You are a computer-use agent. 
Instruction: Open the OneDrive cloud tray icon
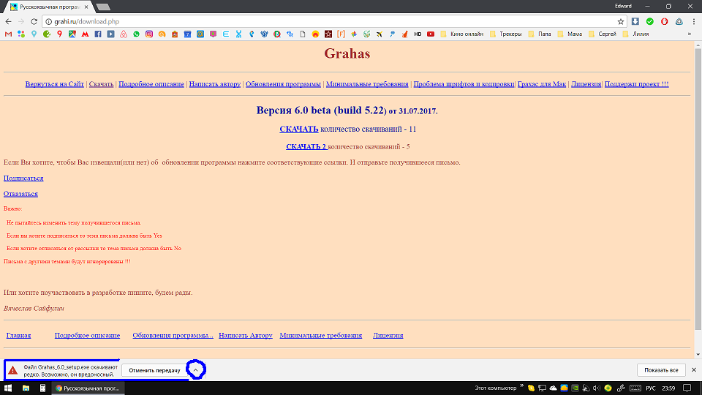(554, 388)
